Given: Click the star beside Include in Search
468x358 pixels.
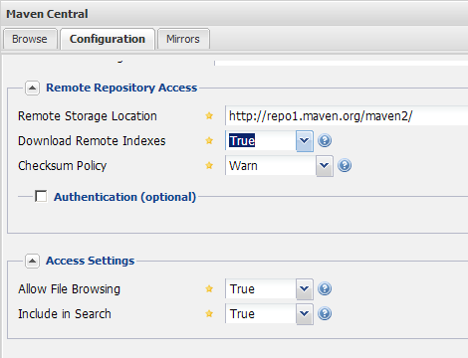Looking at the screenshot, I should pyautogui.click(x=209, y=313).
